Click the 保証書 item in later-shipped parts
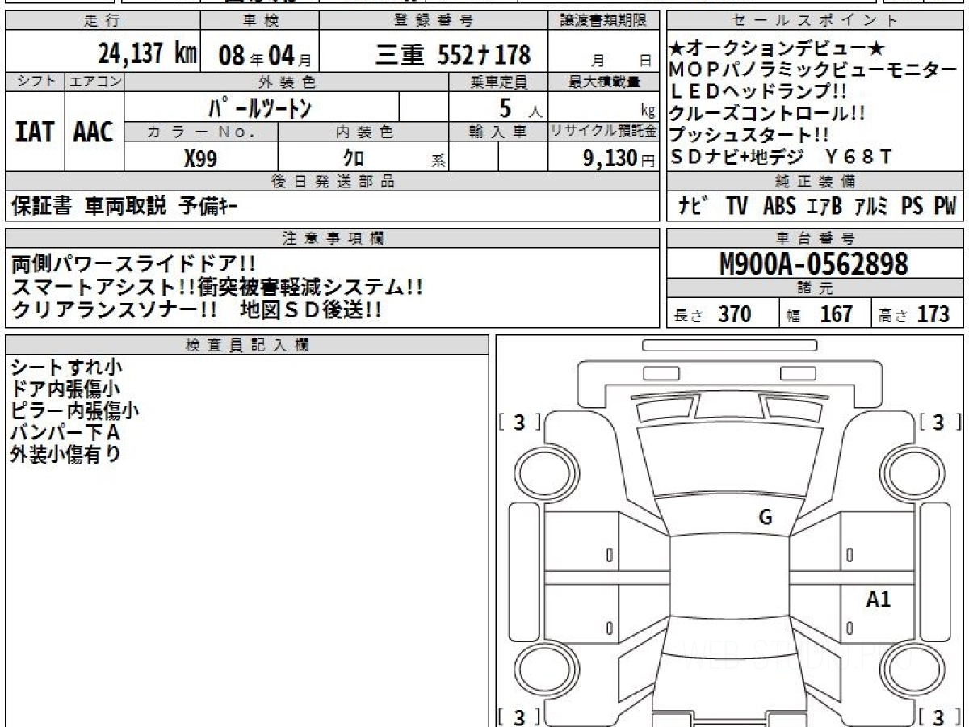The image size is (969, 727). [x=41, y=206]
